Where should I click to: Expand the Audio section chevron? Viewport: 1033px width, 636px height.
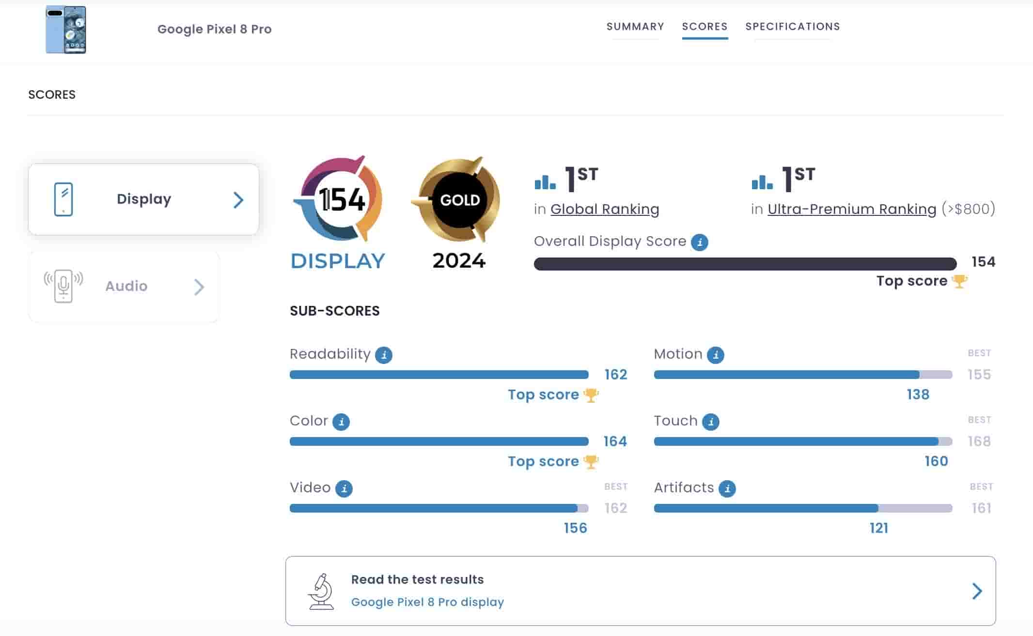point(199,287)
